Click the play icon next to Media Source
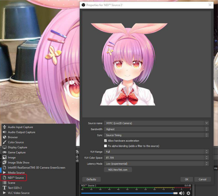The height and width of the screenshot is (196, 218). click(x=4, y=173)
